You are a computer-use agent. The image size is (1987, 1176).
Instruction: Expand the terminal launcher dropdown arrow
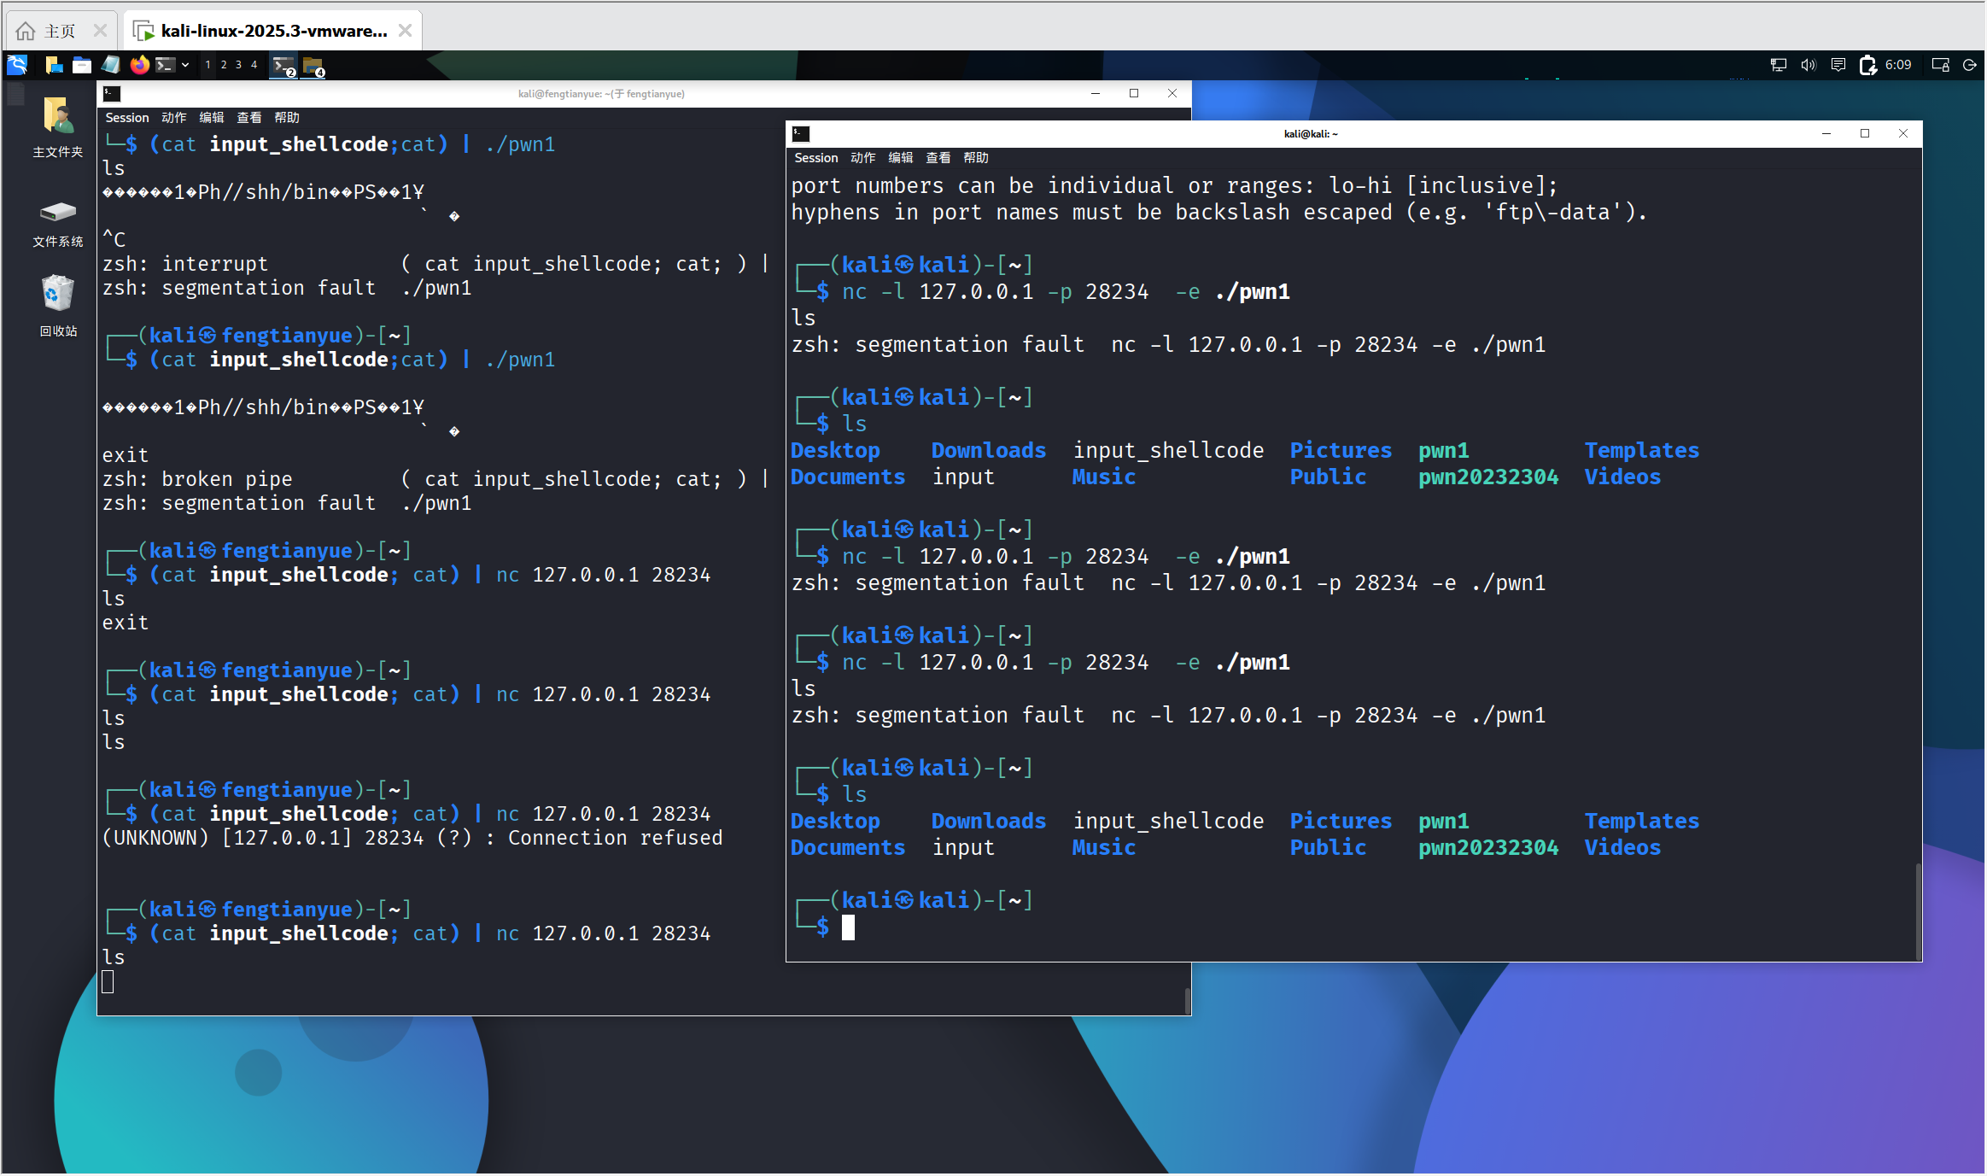coord(184,65)
